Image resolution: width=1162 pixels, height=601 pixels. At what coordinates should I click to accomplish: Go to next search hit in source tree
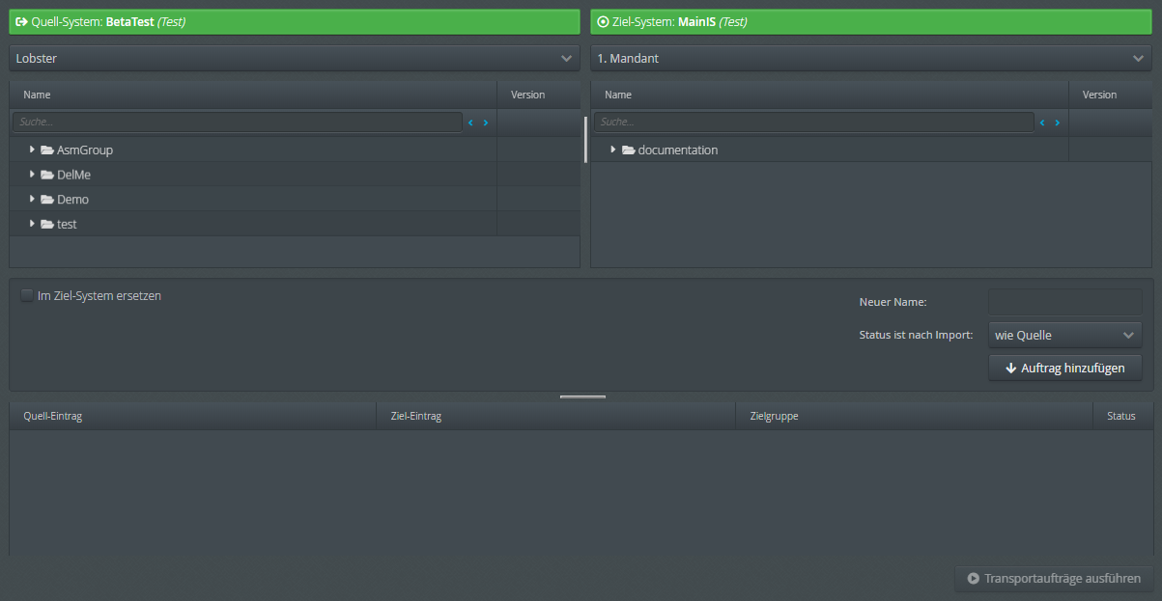486,123
